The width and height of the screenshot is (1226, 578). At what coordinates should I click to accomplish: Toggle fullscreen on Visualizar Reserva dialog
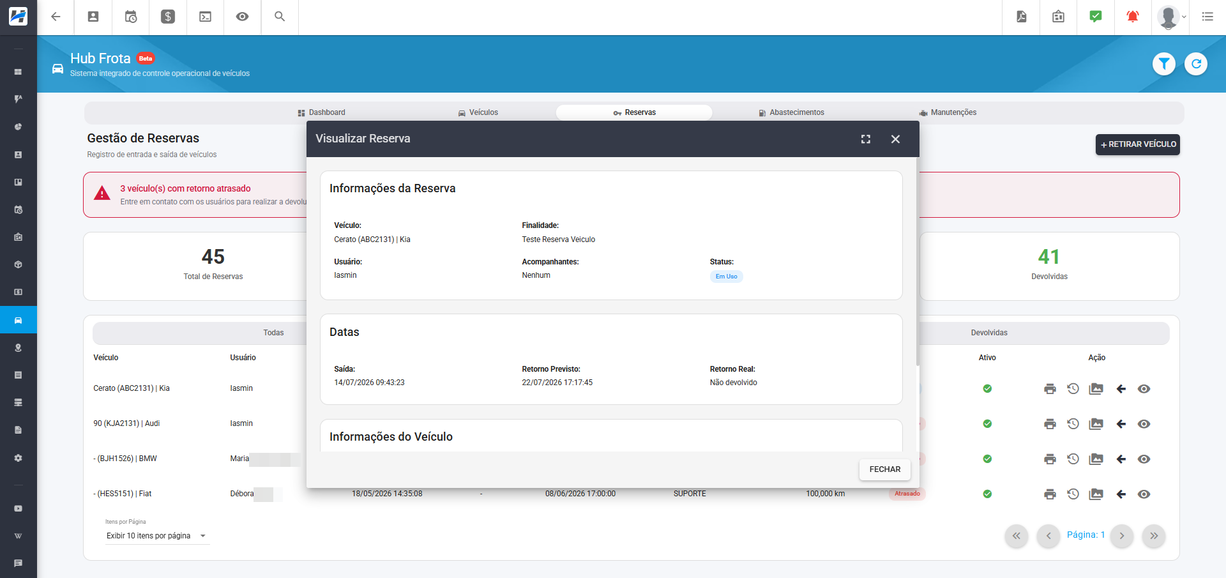click(866, 139)
